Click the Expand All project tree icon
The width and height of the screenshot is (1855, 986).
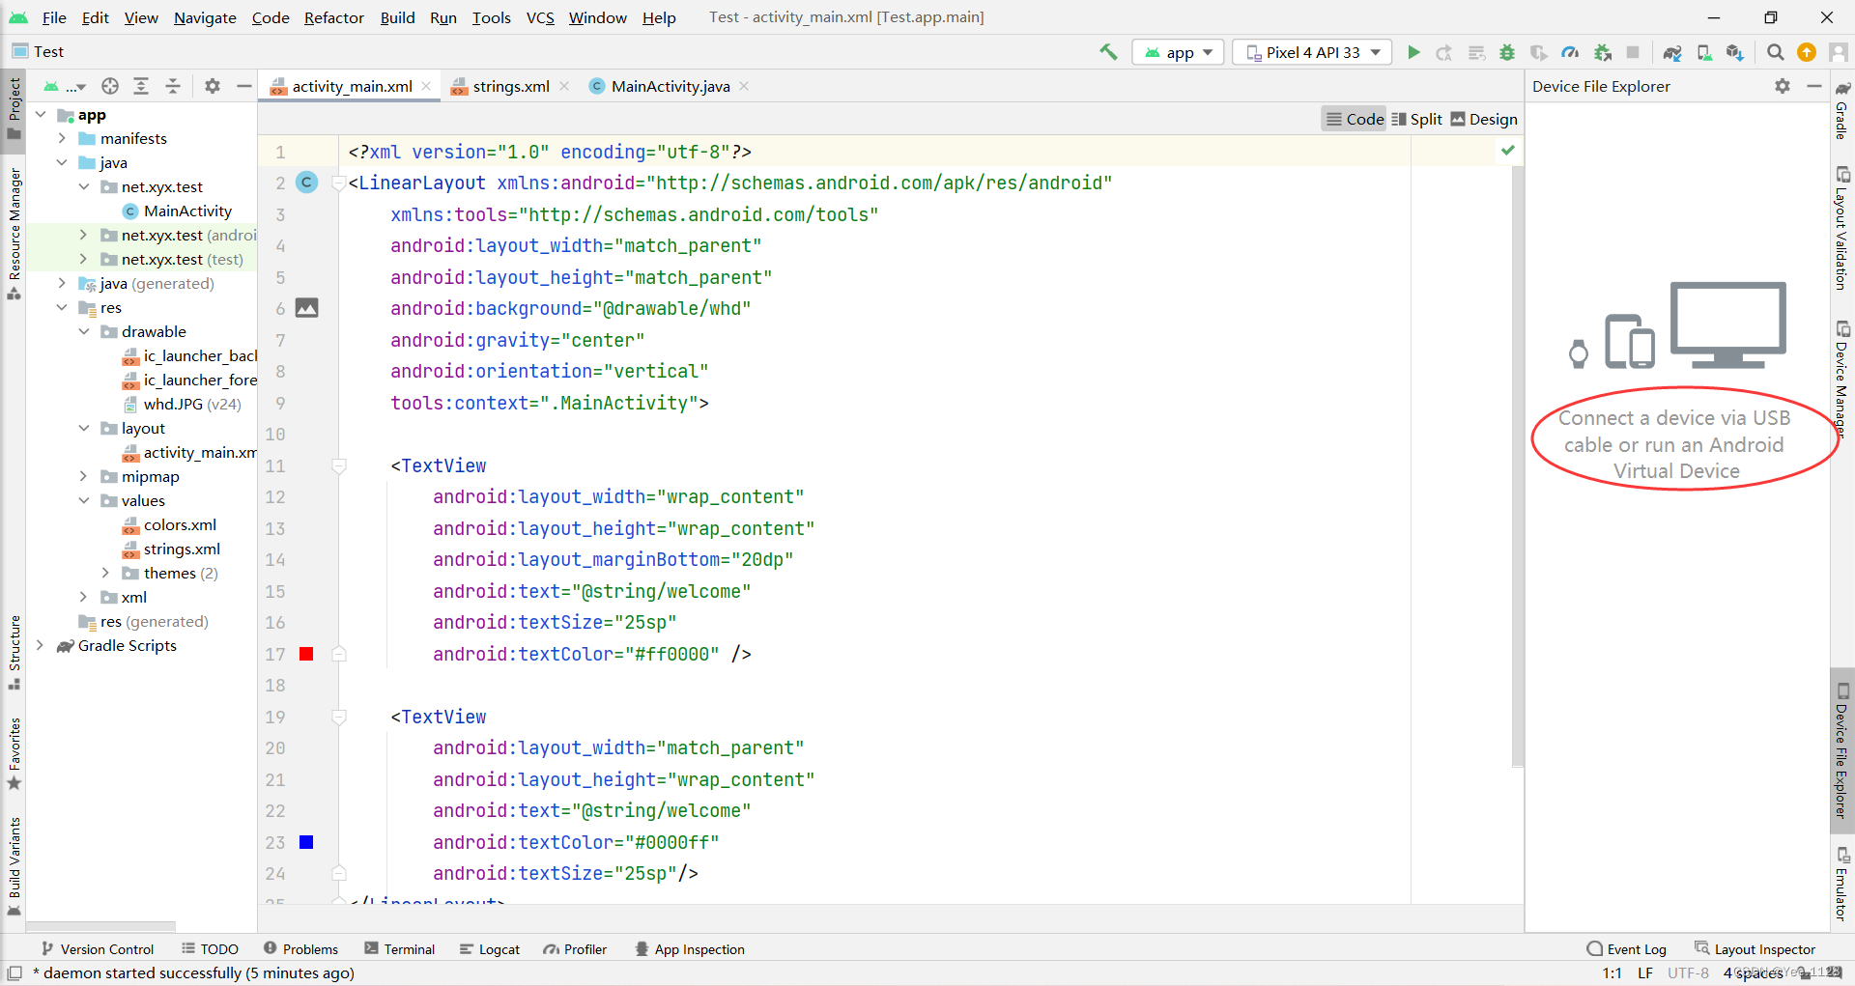point(141,86)
